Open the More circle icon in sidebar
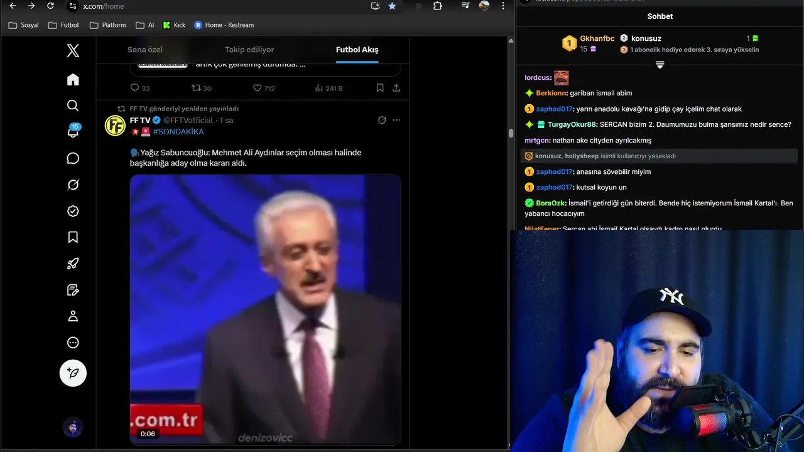This screenshot has width=804, height=452. tap(73, 343)
